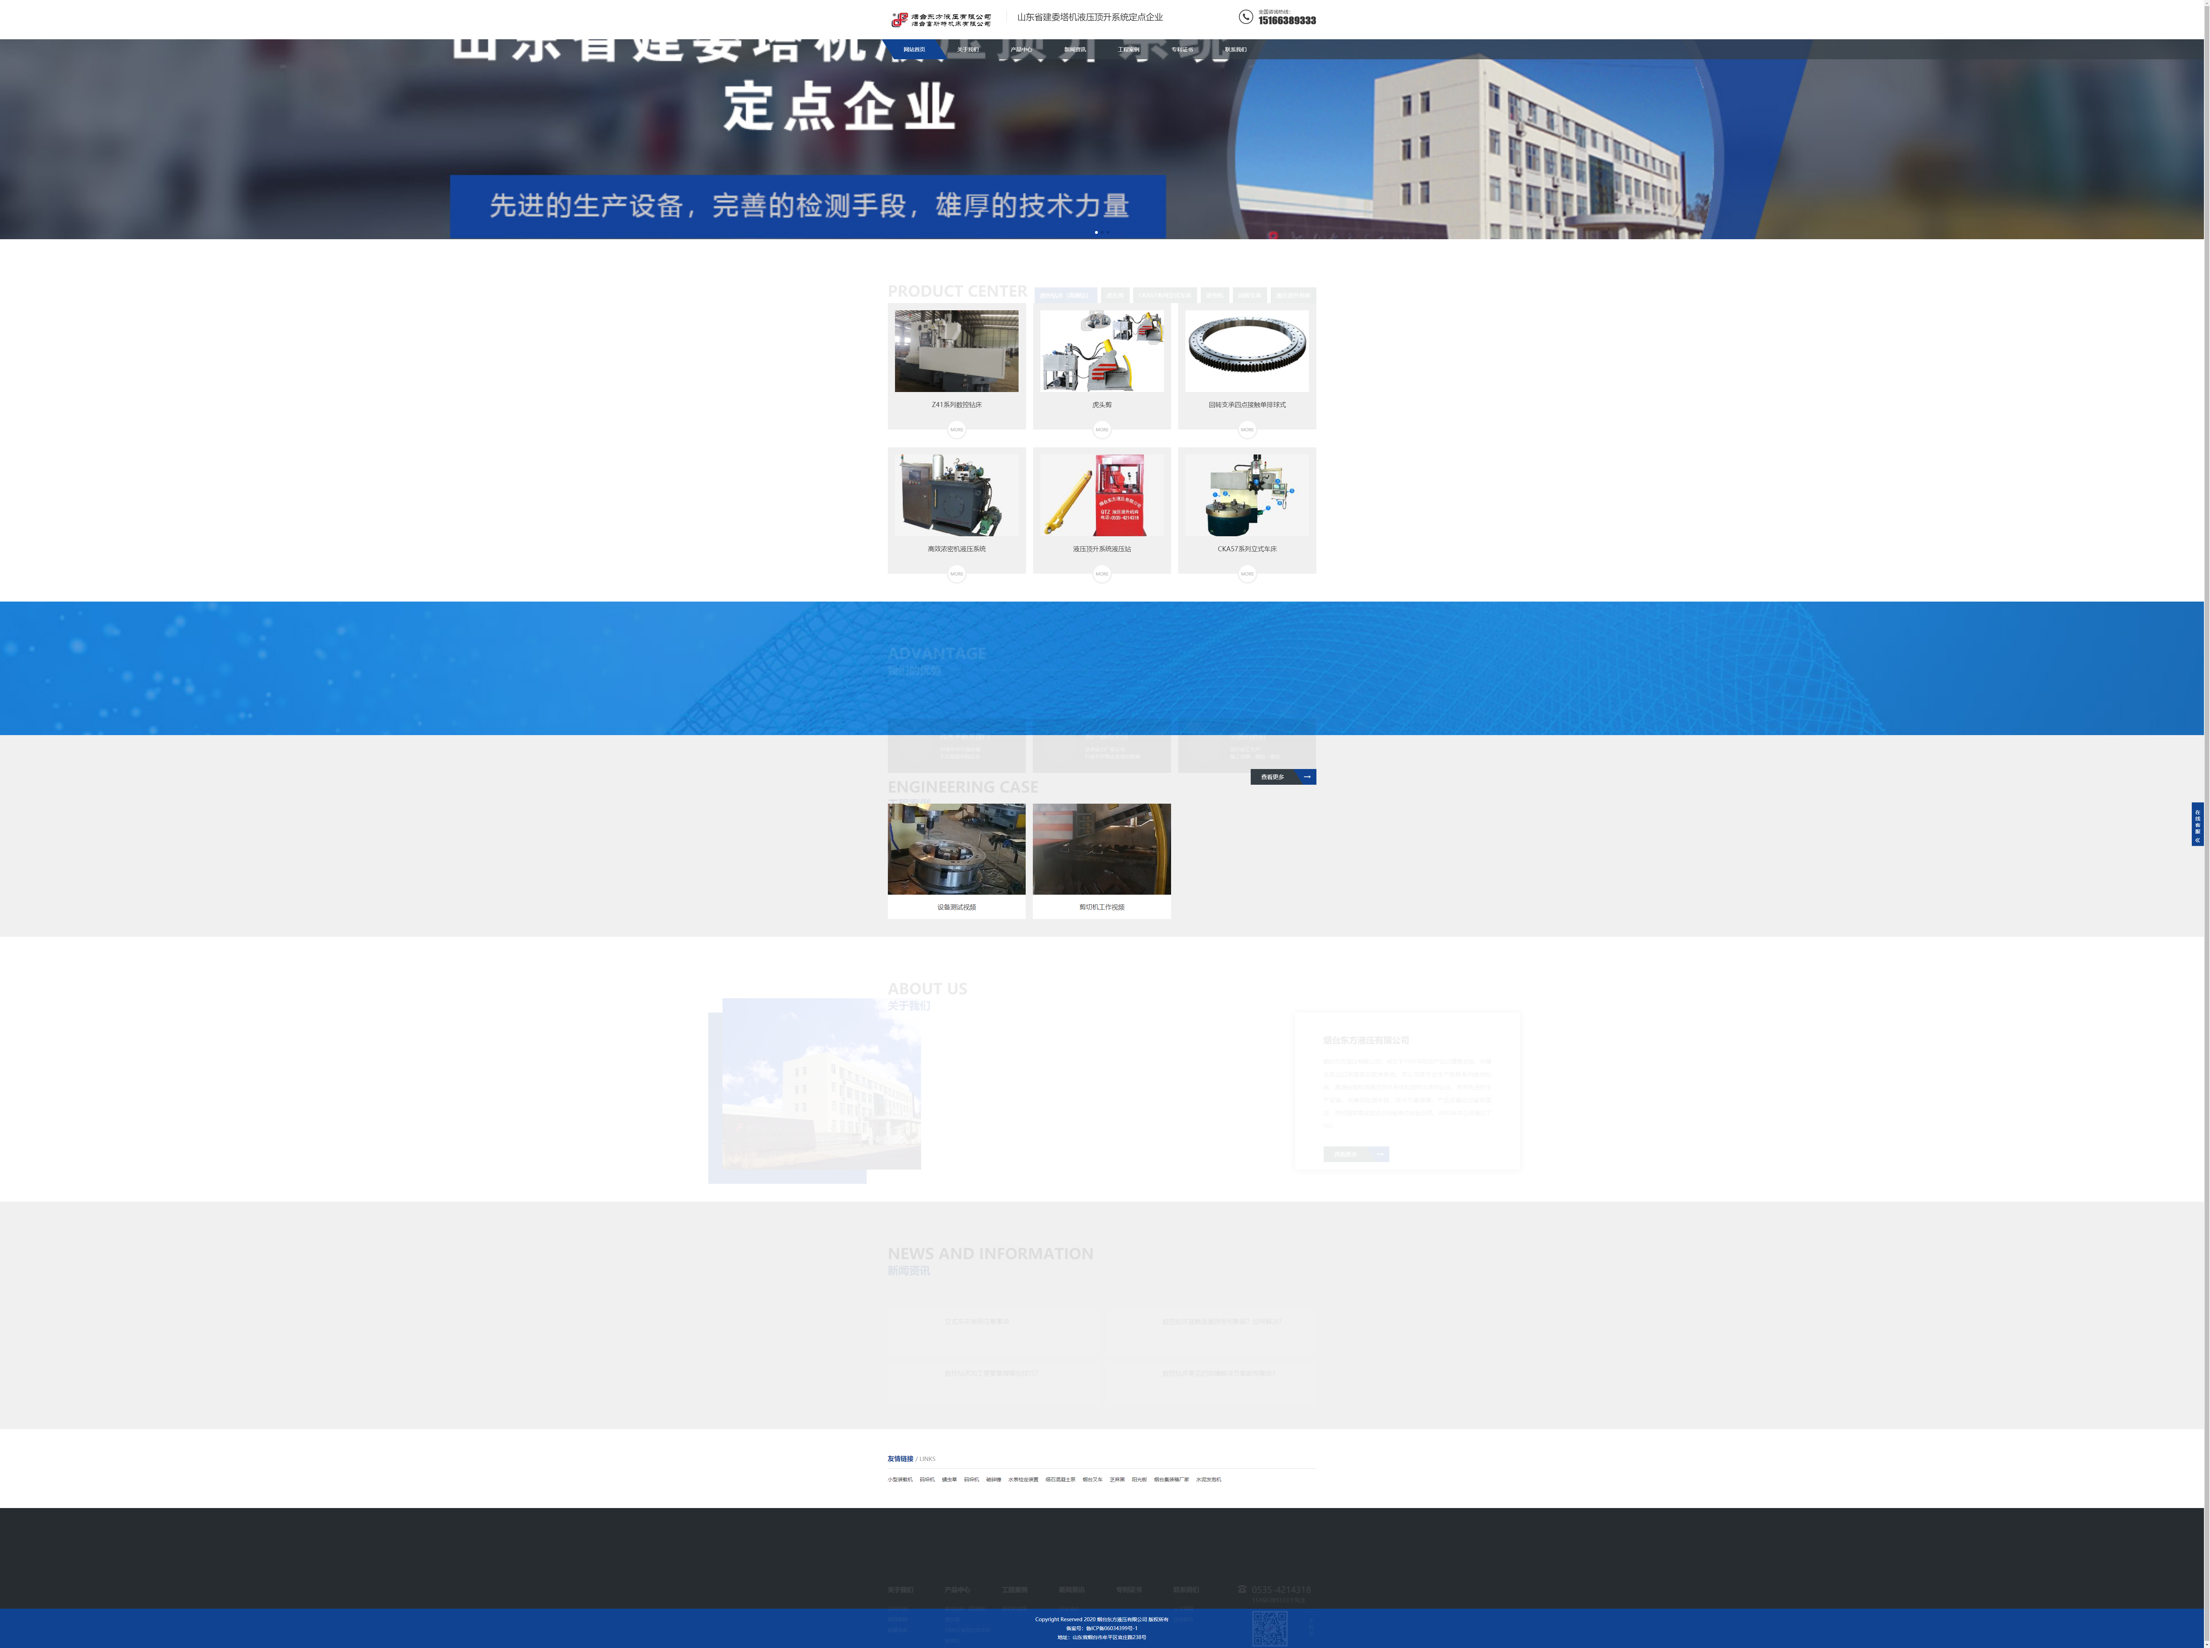Open the 烟台集装箱厂家 friendly link

[1171, 1479]
